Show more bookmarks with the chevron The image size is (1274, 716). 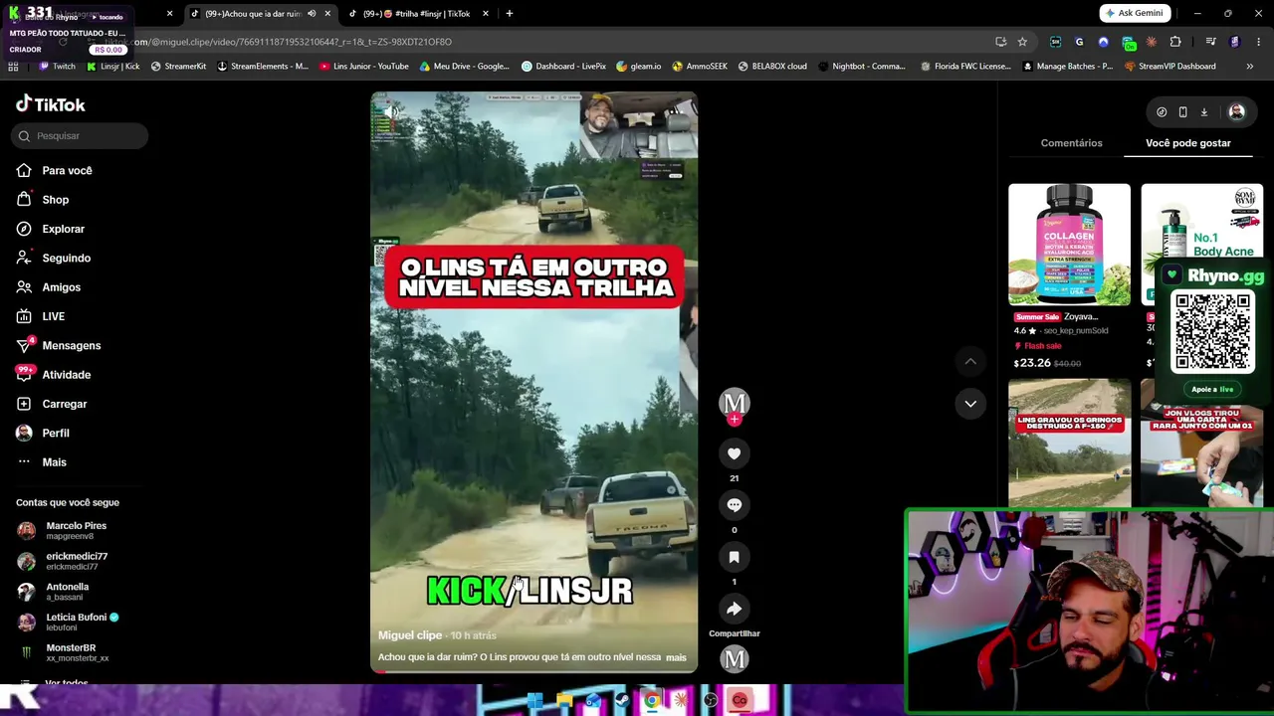pyautogui.click(x=1250, y=67)
